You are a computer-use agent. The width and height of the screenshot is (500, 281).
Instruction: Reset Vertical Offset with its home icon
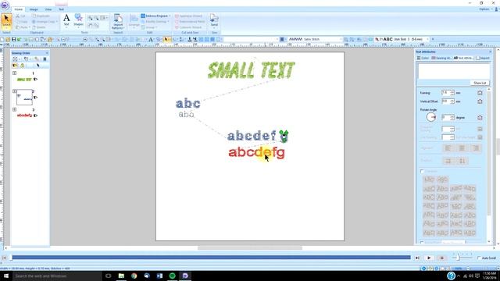tap(480, 101)
